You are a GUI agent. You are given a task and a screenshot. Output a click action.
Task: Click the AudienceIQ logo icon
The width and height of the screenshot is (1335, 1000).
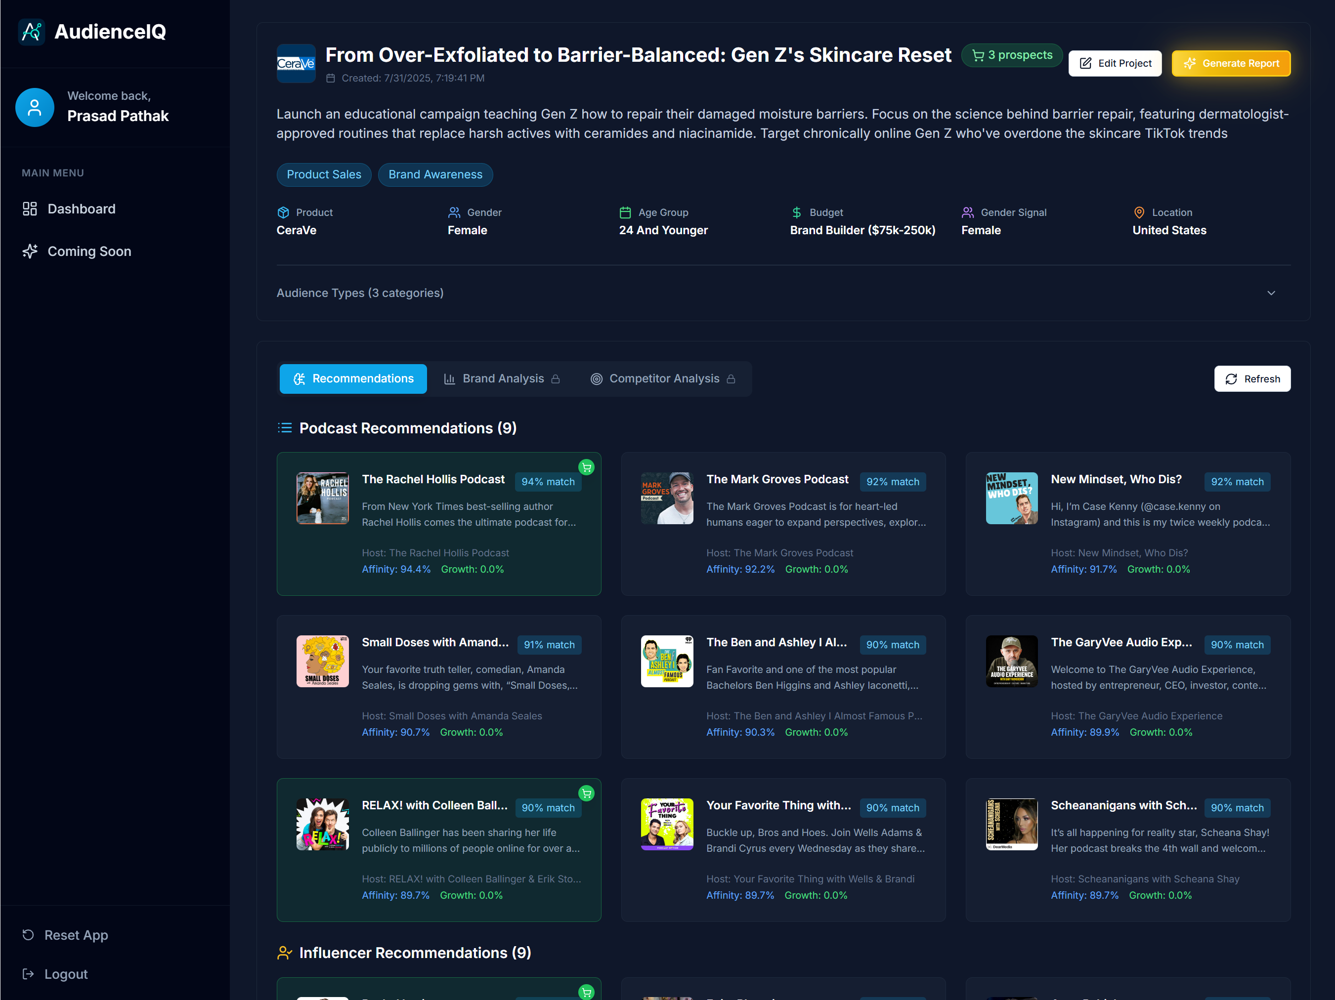[31, 32]
